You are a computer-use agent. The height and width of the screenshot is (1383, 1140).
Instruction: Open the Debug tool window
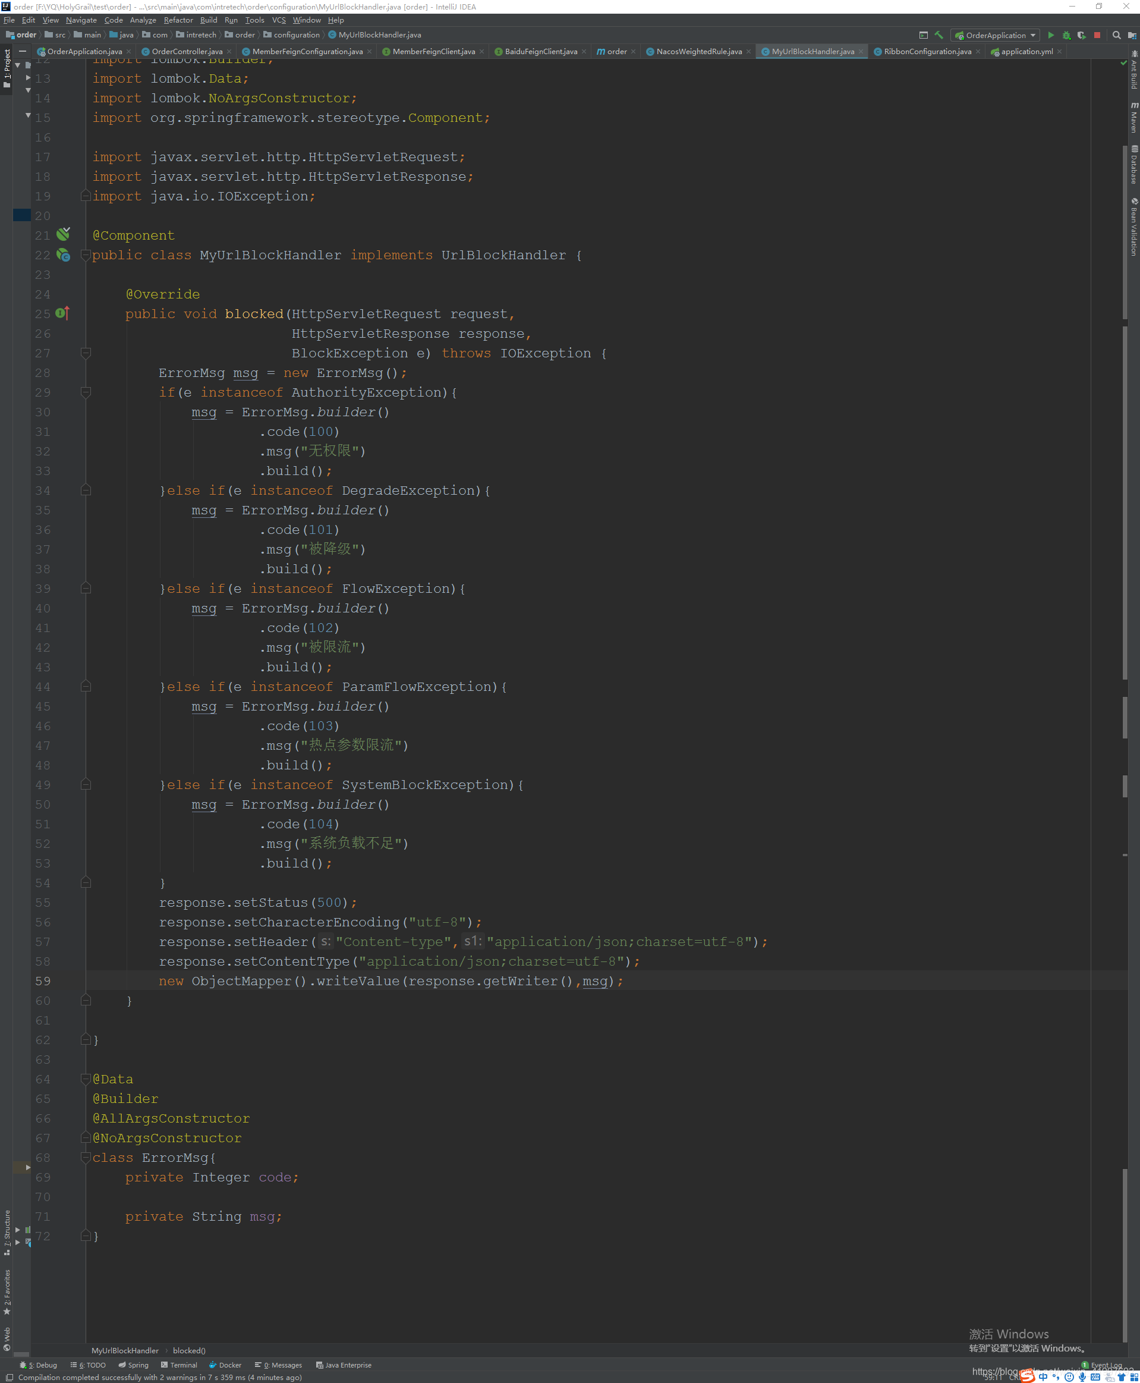click(x=39, y=1365)
